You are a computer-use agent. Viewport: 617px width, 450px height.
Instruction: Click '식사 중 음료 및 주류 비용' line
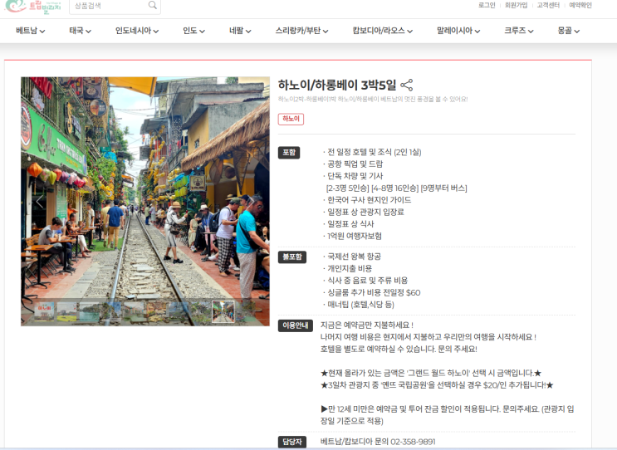365,281
